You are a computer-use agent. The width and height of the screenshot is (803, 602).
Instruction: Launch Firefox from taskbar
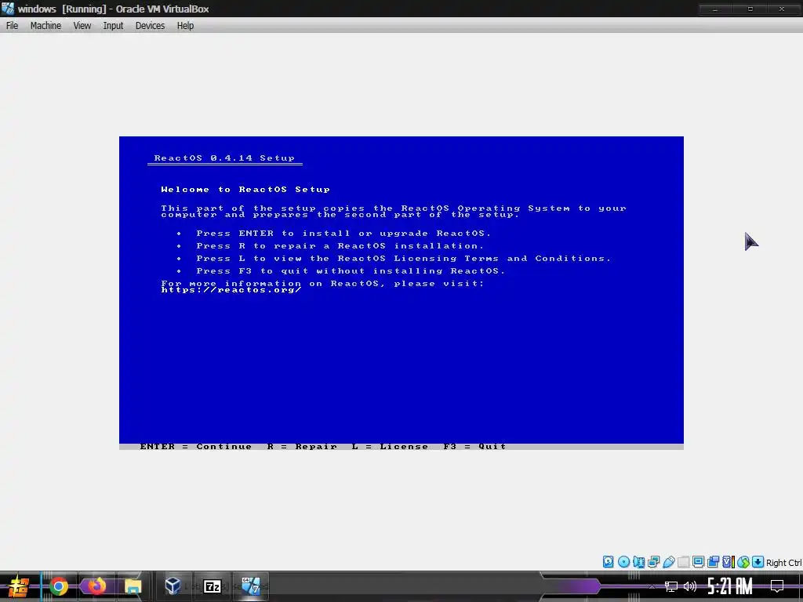(x=96, y=586)
